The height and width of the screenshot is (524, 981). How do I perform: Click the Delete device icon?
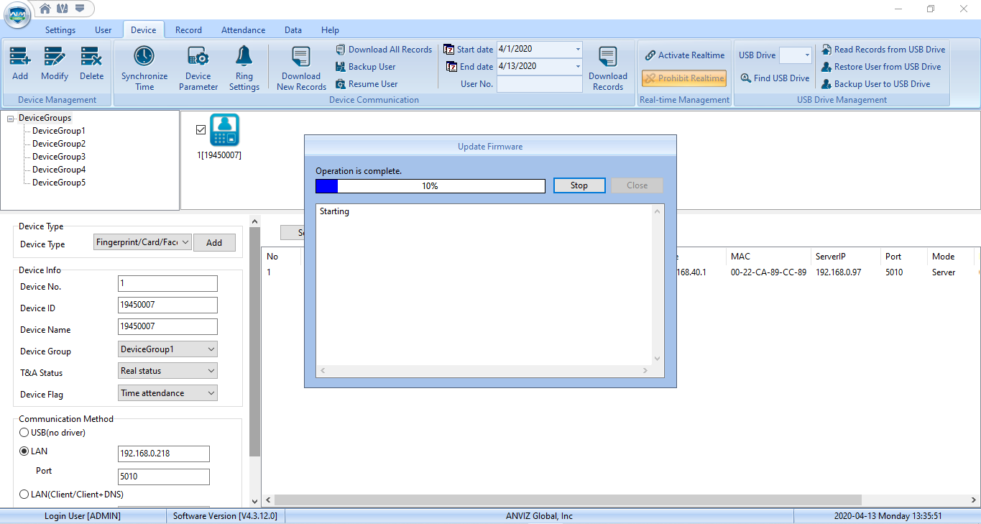(x=91, y=57)
